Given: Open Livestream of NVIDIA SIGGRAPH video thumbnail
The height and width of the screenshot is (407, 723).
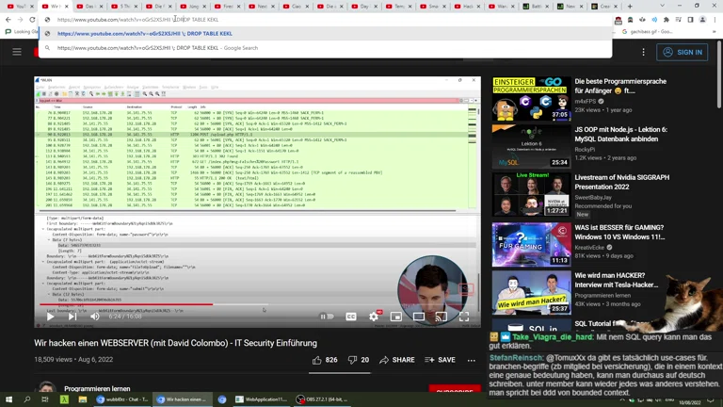Looking at the screenshot, I should [x=531, y=194].
